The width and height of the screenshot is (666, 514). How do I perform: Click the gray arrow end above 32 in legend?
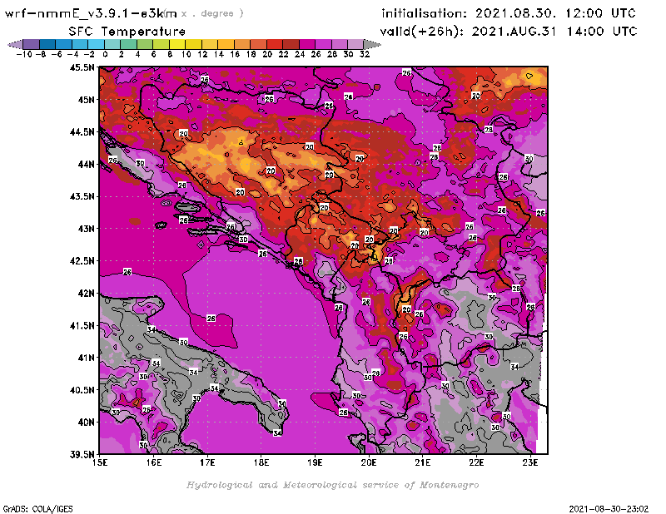[x=372, y=44]
